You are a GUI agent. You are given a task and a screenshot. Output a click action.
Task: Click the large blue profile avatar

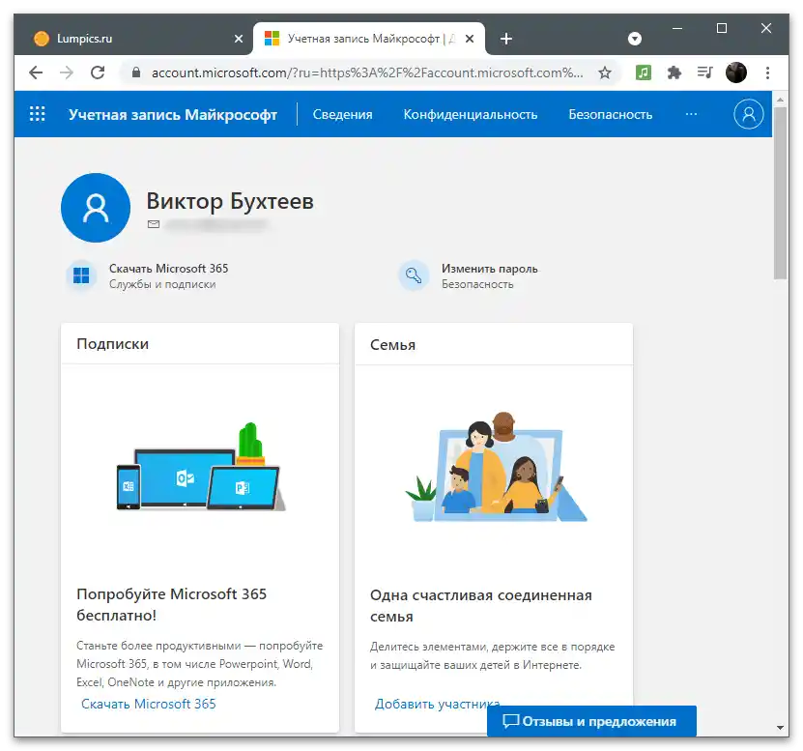pyautogui.click(x=96, y=208)
